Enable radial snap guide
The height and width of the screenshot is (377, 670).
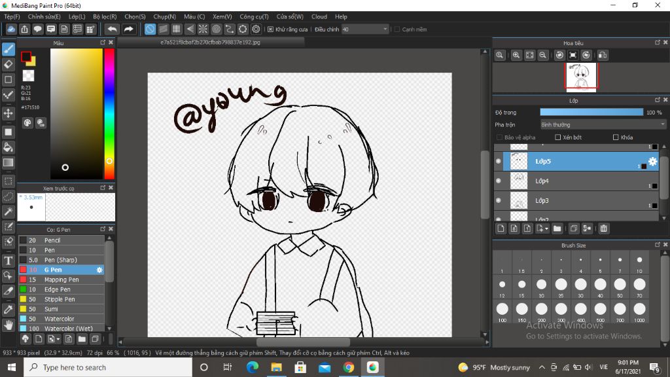pos(203,29)
